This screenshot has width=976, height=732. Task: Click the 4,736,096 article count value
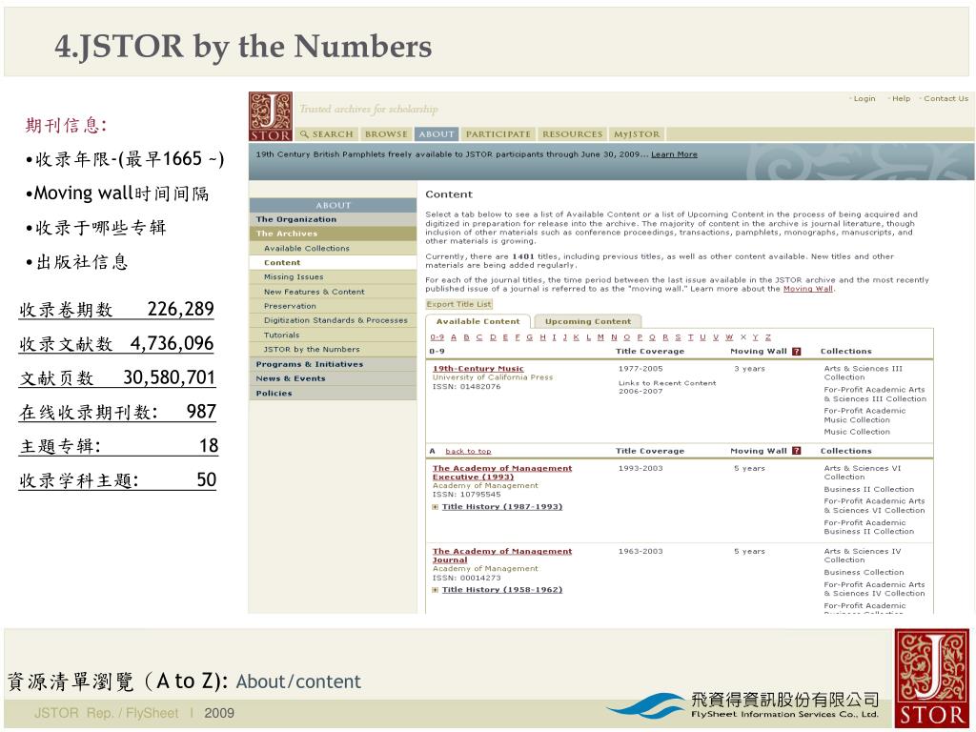click(172, 343)
